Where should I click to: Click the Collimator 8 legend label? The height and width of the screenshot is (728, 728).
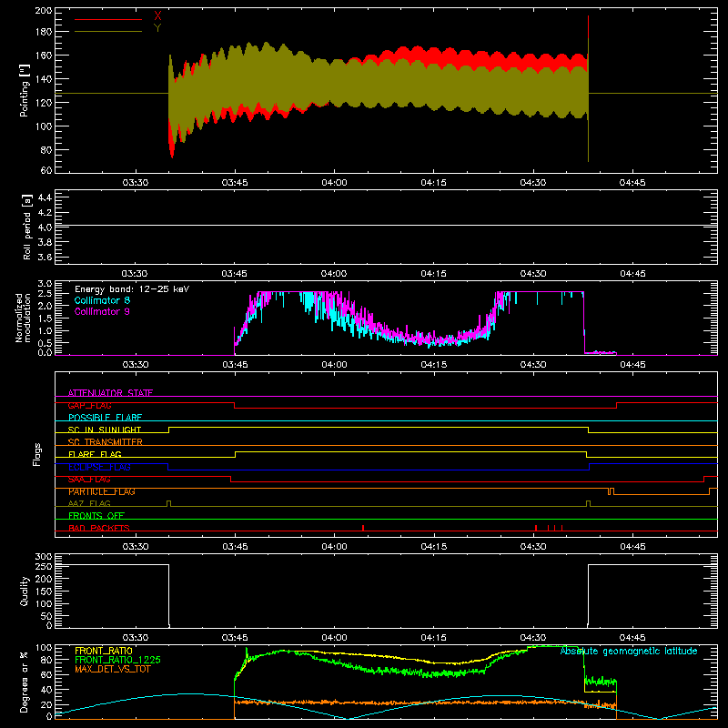click(x=102, y=300)
